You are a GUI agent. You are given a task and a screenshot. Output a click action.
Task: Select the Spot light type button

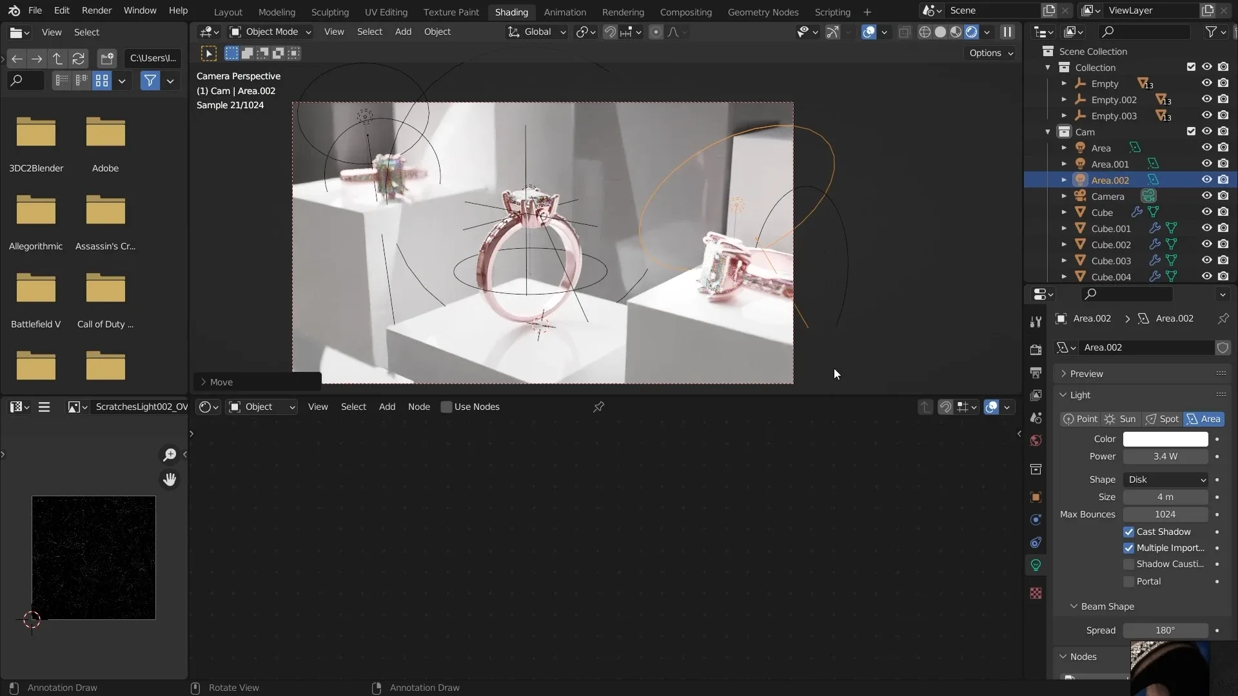(1162, 419)
